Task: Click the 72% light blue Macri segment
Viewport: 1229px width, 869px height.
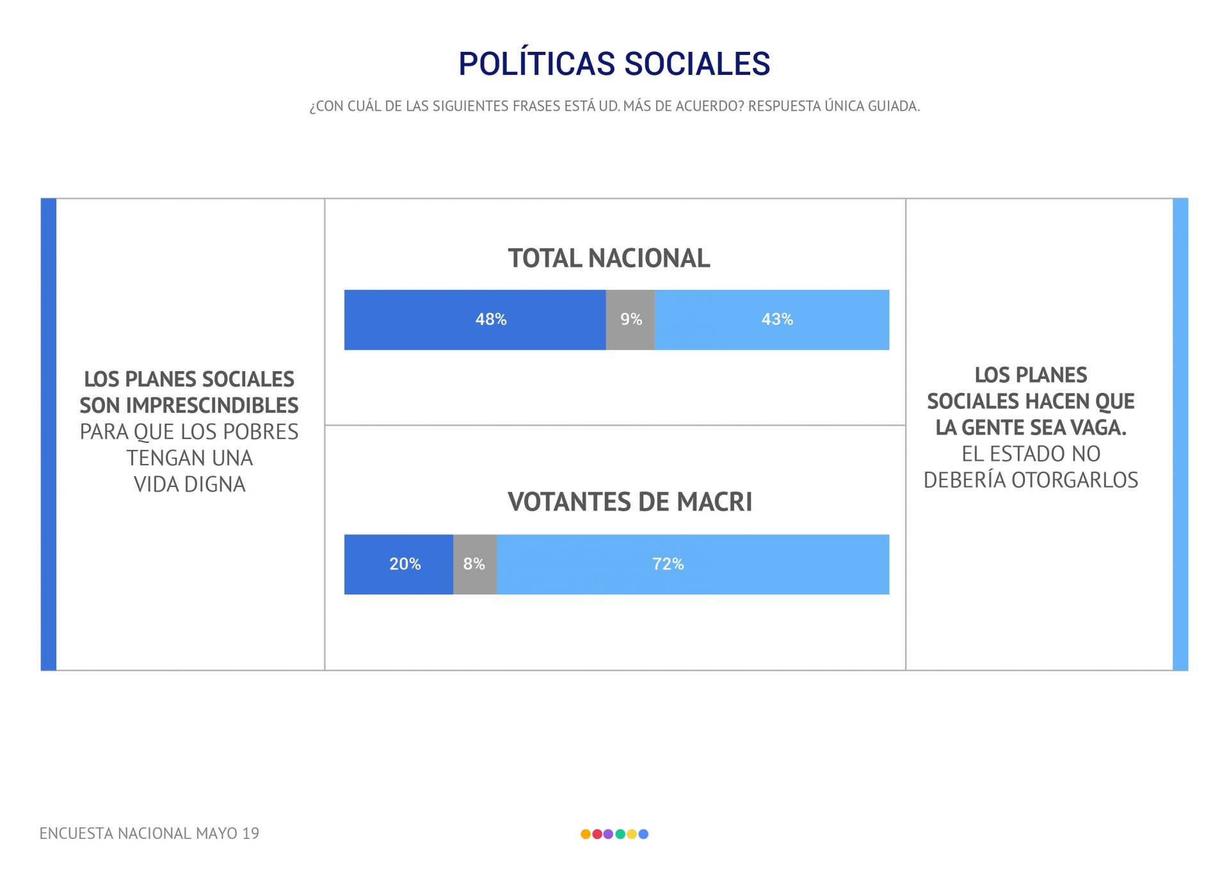Action: [x=693, y=564]
